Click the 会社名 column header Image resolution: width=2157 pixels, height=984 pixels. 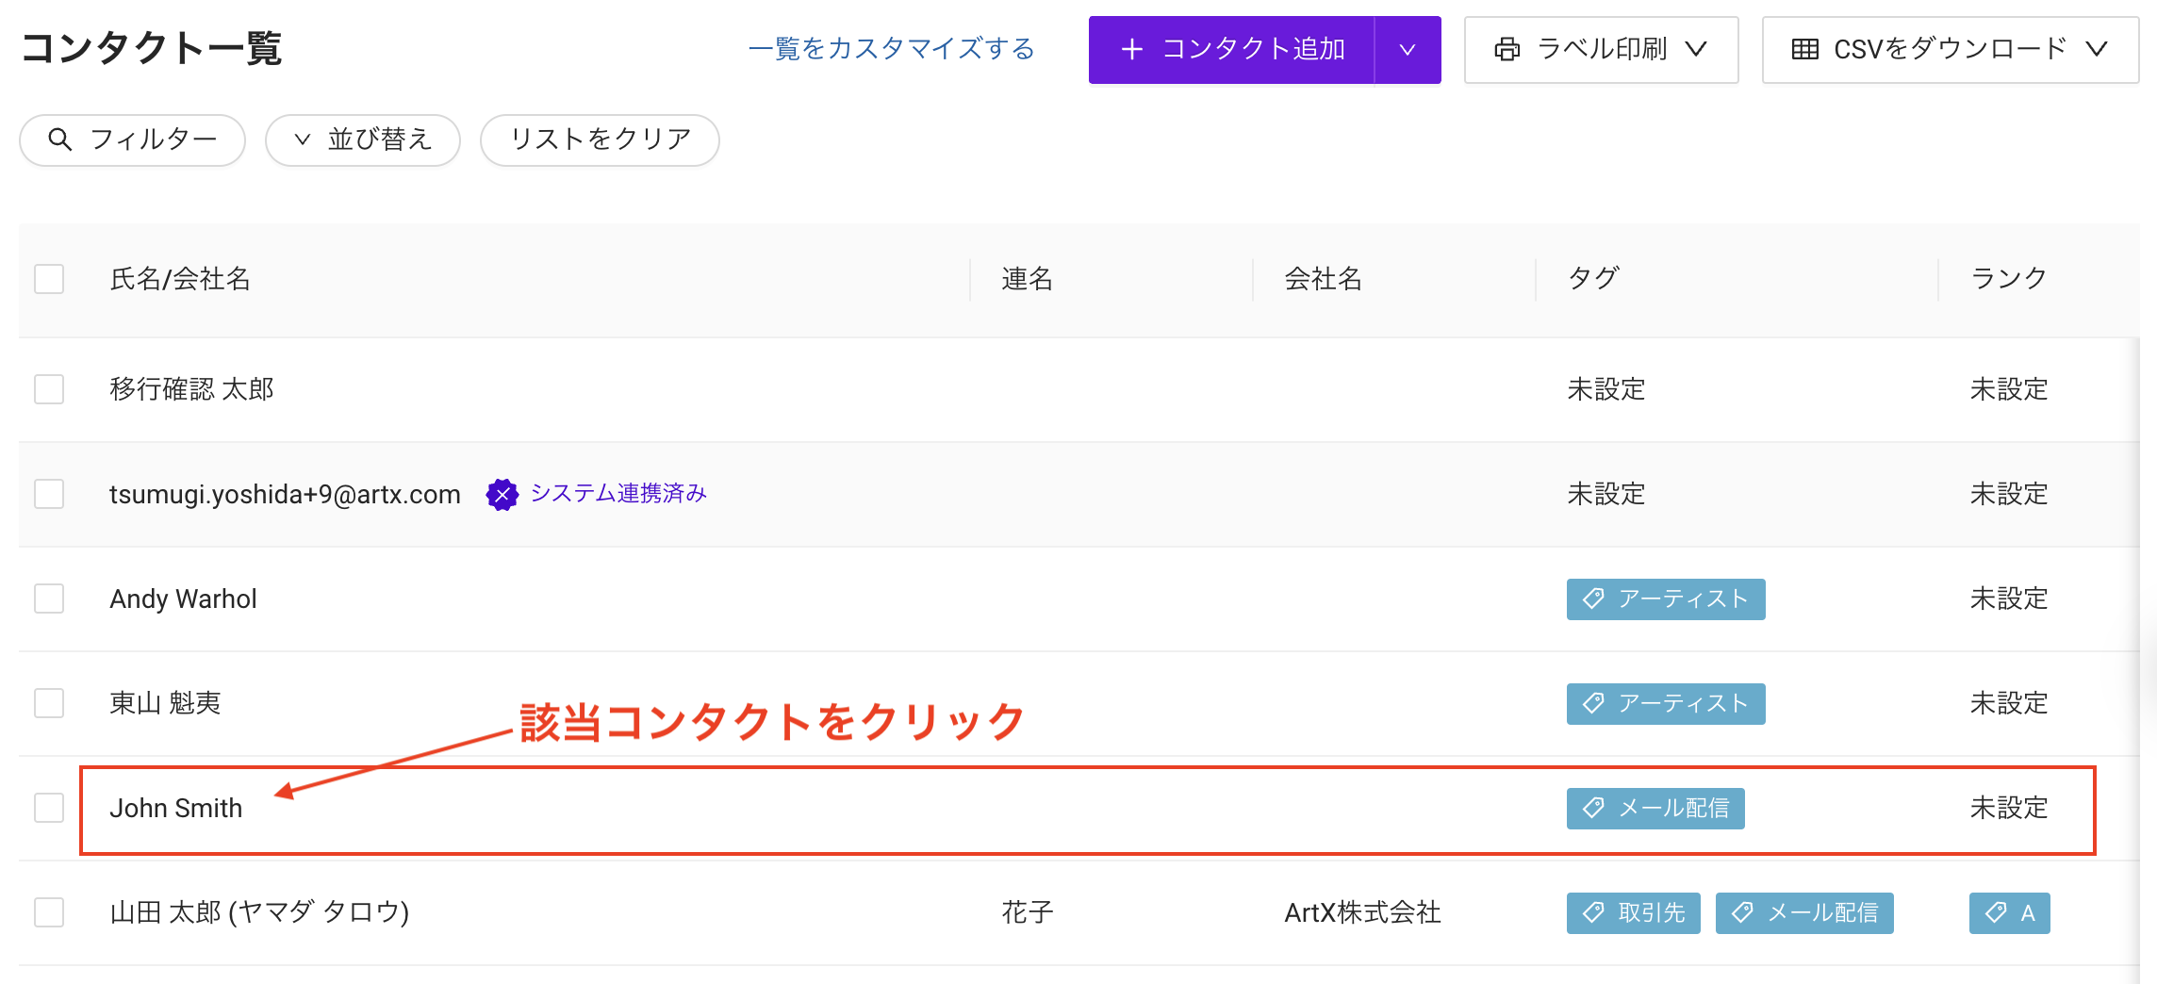[x=1323, y=279]
